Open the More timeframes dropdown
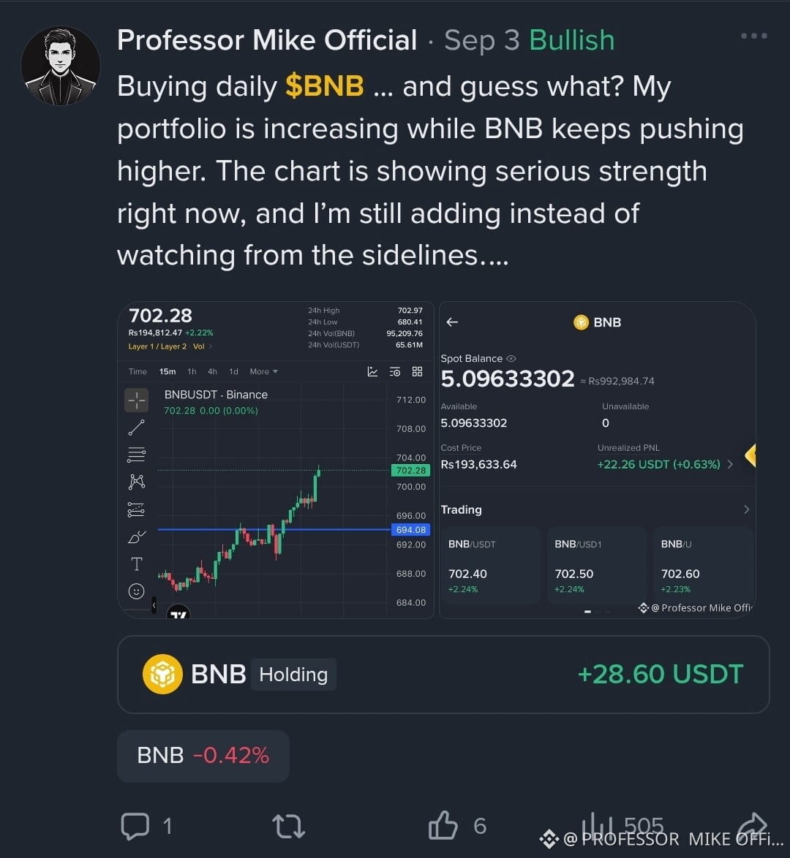 [x=263, y=371]
